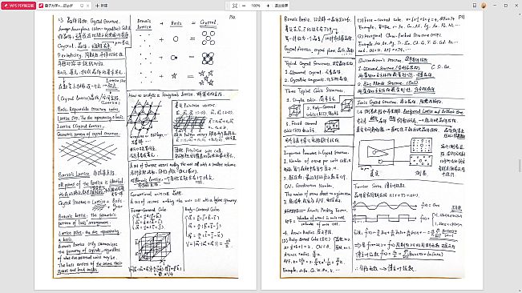
Task: Minimize the PDF reader window
Action: 495,6
